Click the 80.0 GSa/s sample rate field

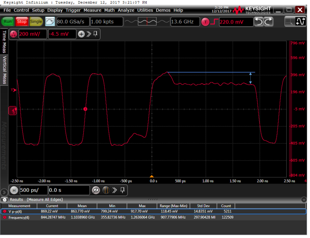coord(73,22)
